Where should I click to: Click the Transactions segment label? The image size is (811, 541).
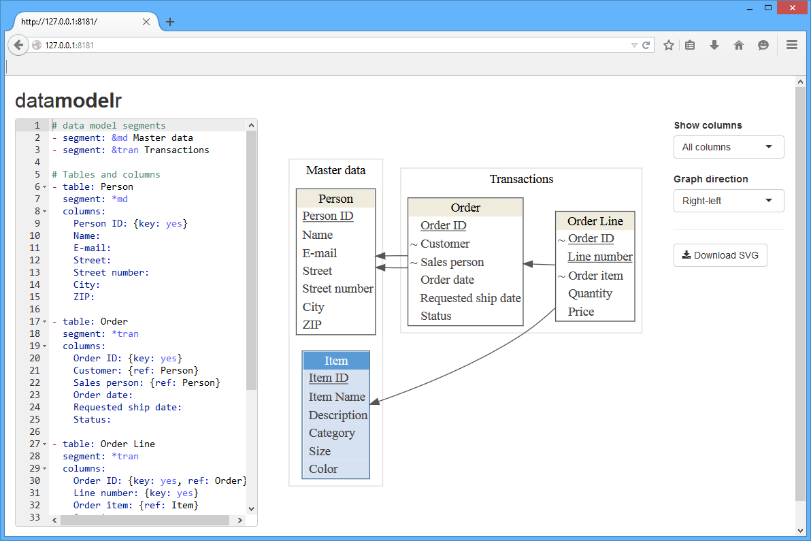click(521, 179)
